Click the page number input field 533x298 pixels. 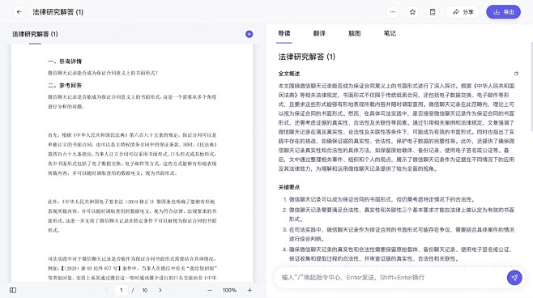[121, 290]
